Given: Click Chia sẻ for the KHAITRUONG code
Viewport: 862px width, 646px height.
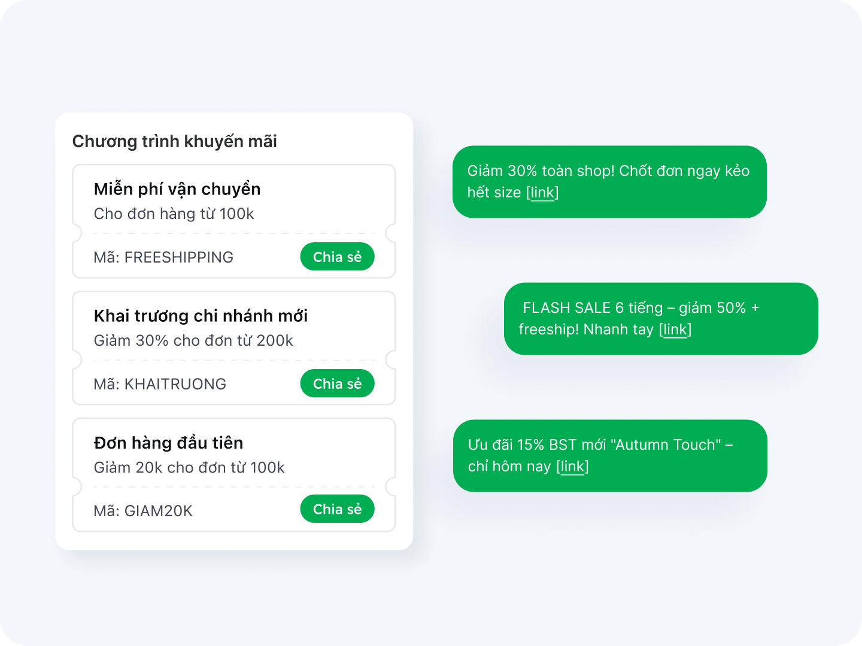Looking at the screenshot, I should pyautogui.click(x=337, y=383).
